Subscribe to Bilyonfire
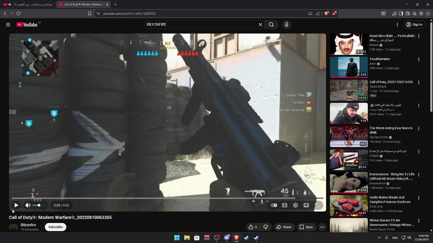Screen dimensions: 433x243 (x=55, y=227)
